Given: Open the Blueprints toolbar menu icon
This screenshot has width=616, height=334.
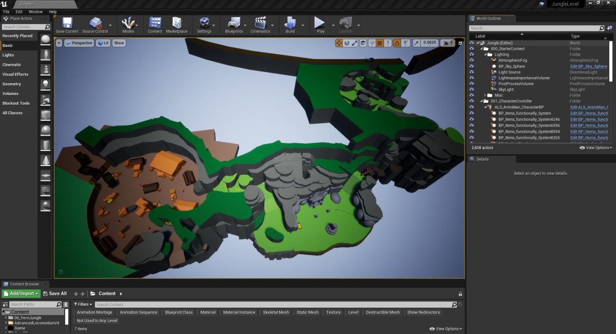Looking at the screenshot, I should [234, 24].
